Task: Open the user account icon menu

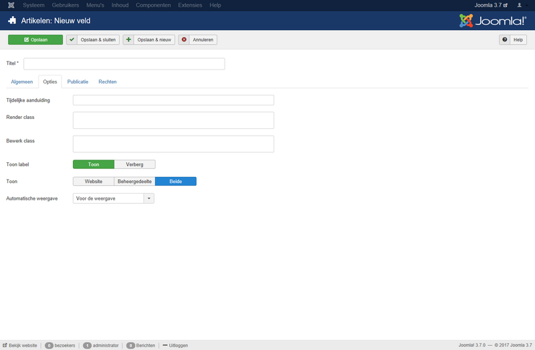Action: click(x=520, y=5)
